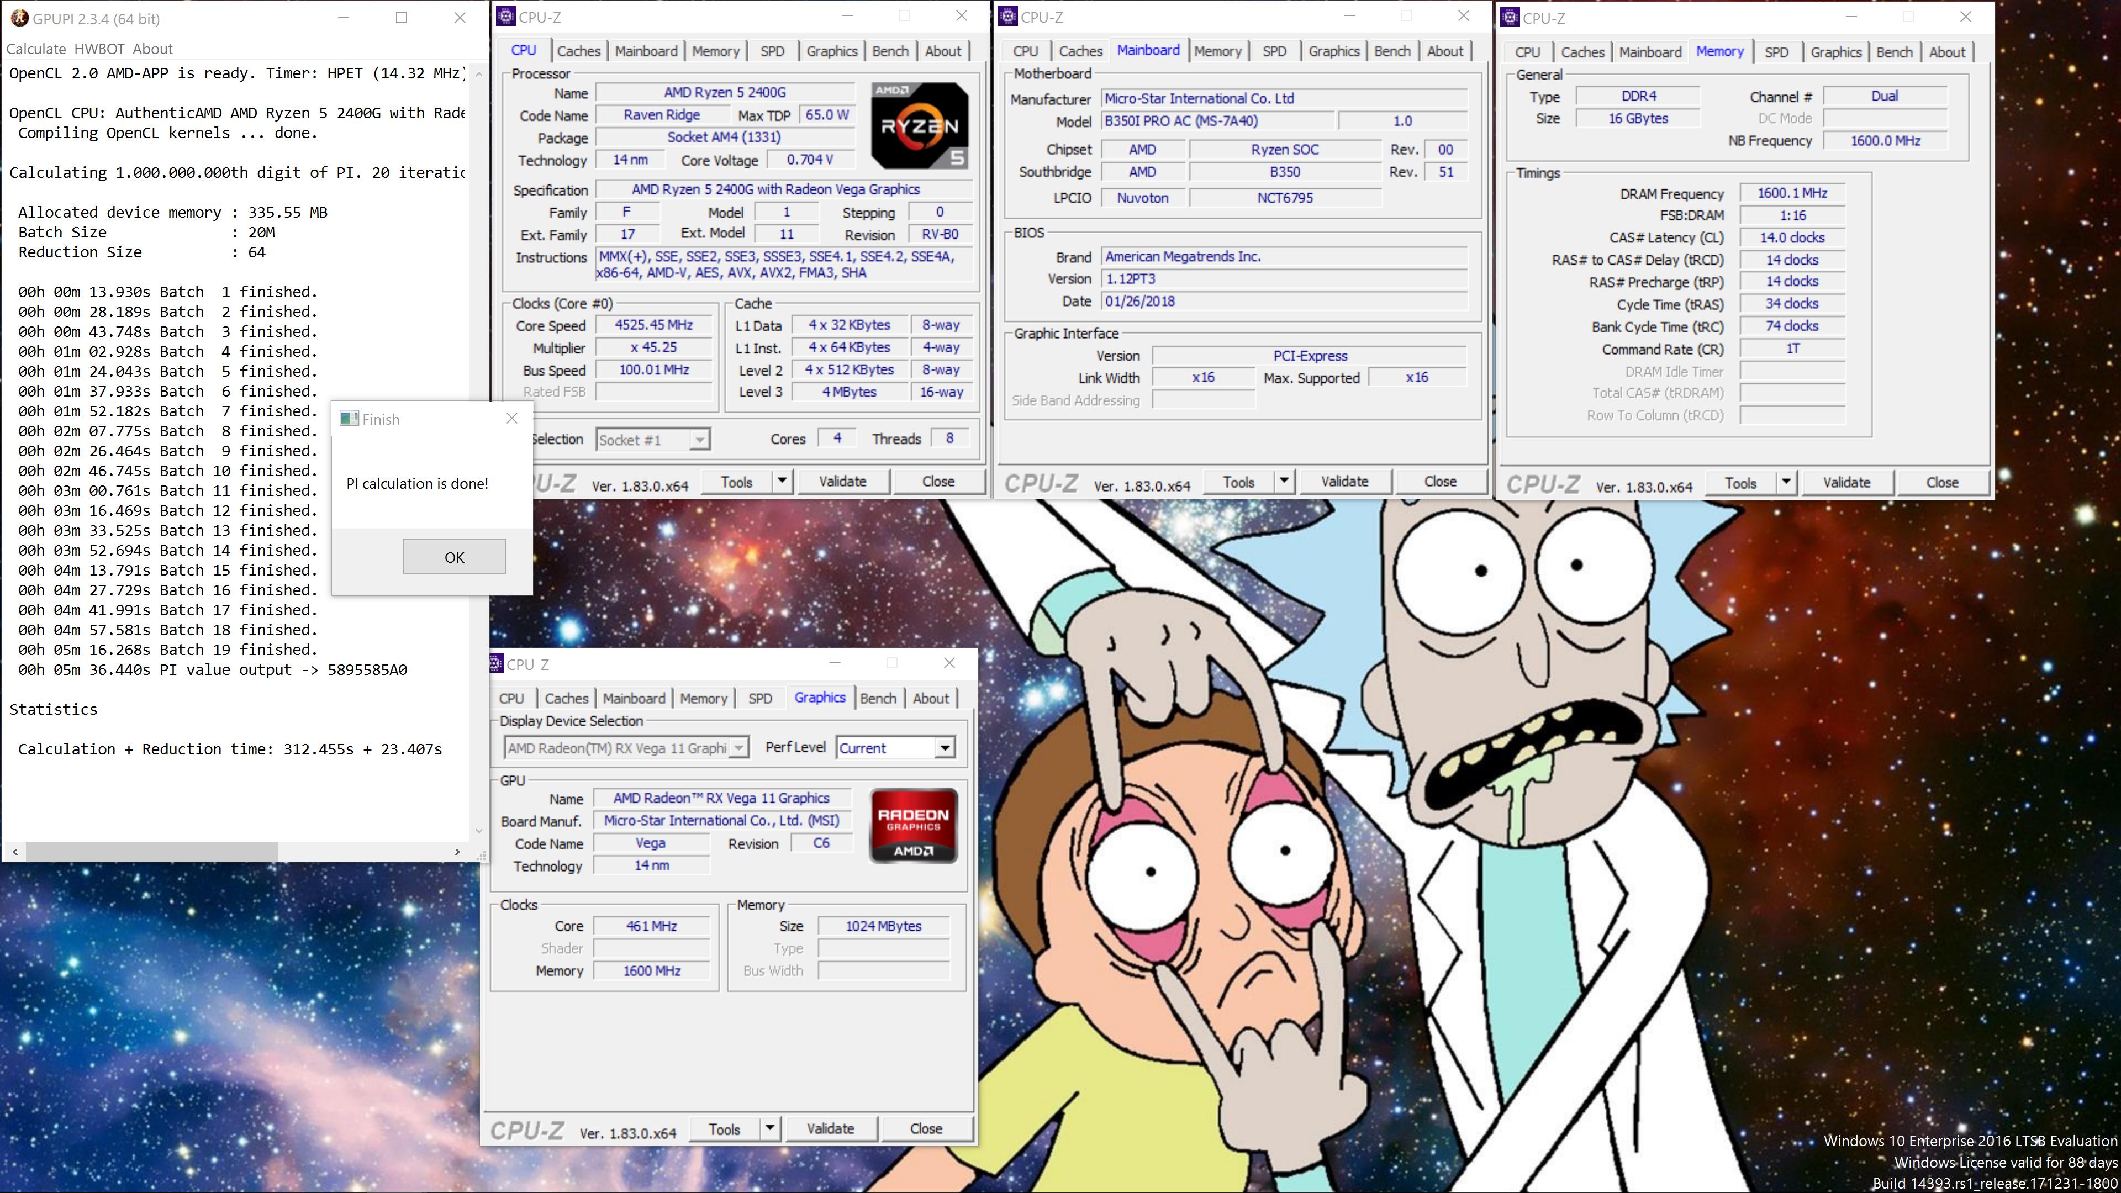Image resolution: width=2121 pixels, height=1193 pixels.
Task: Click the NB Frequency 1600.0 MHz field
Action: click(x=1885, y=141)
